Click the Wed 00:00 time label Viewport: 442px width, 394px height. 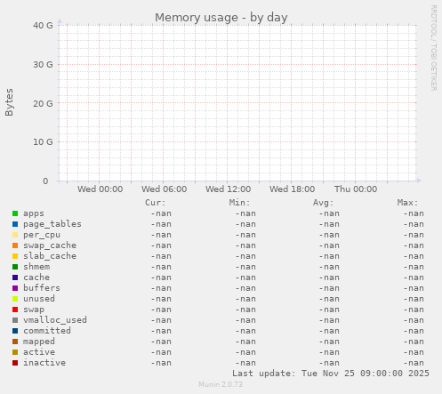pyautogui.click(x=100, y=189)
